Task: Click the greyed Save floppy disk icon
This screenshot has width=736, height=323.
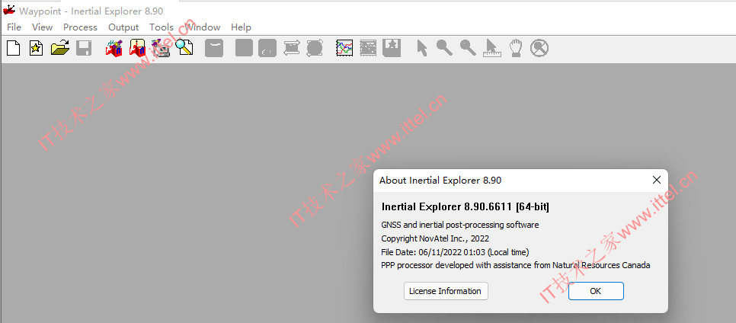Action: (84, 48)
